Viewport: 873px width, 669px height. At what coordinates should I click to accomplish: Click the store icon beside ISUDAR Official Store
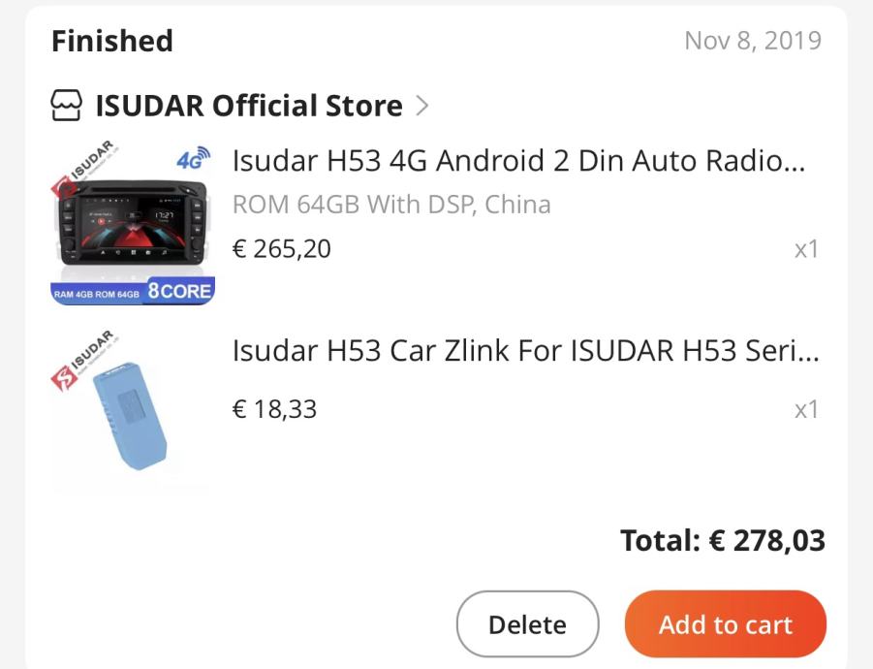pos(66,106)
